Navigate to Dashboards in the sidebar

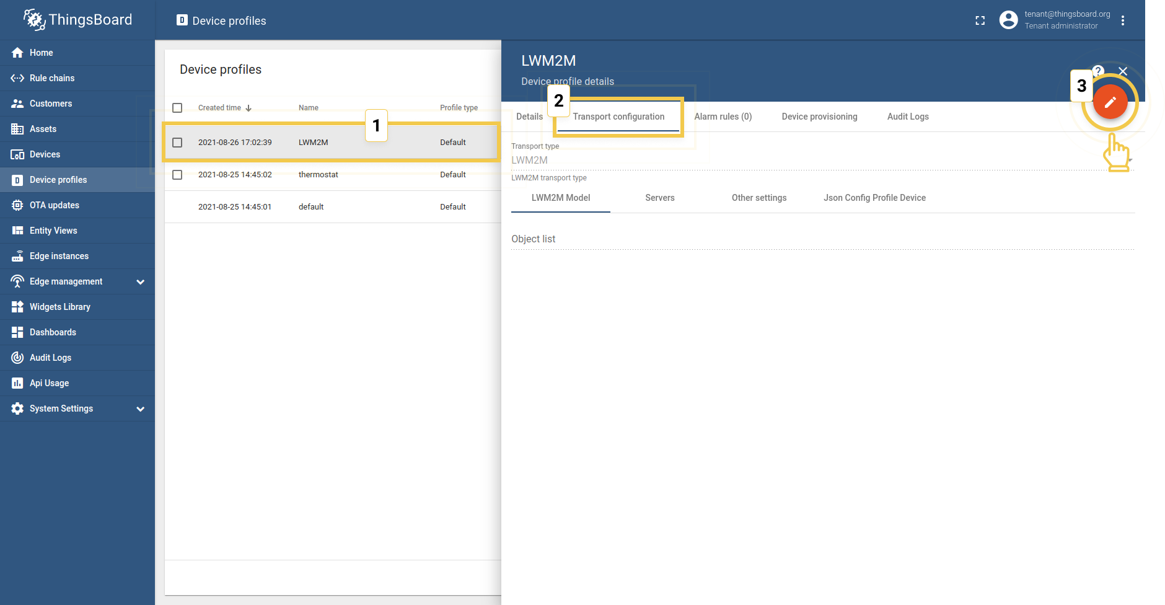[53, 332]
